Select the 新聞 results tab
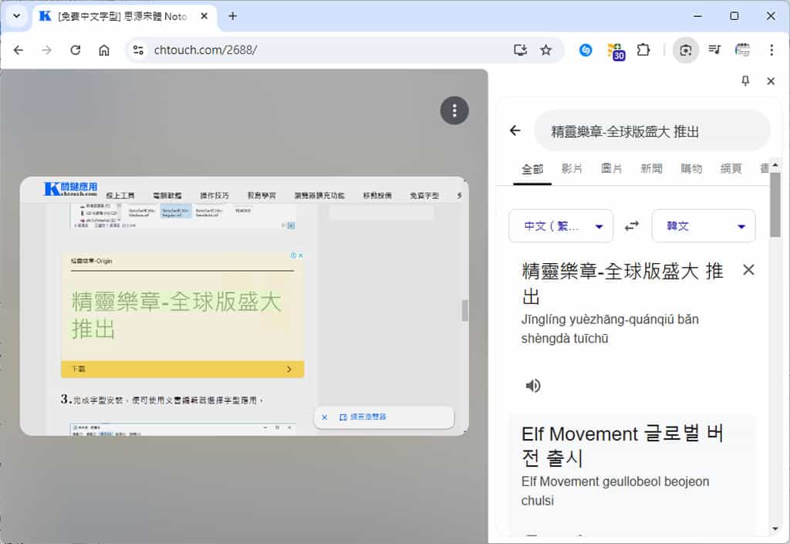Screen dimensions: 790x544 click(x=651, y=169)
